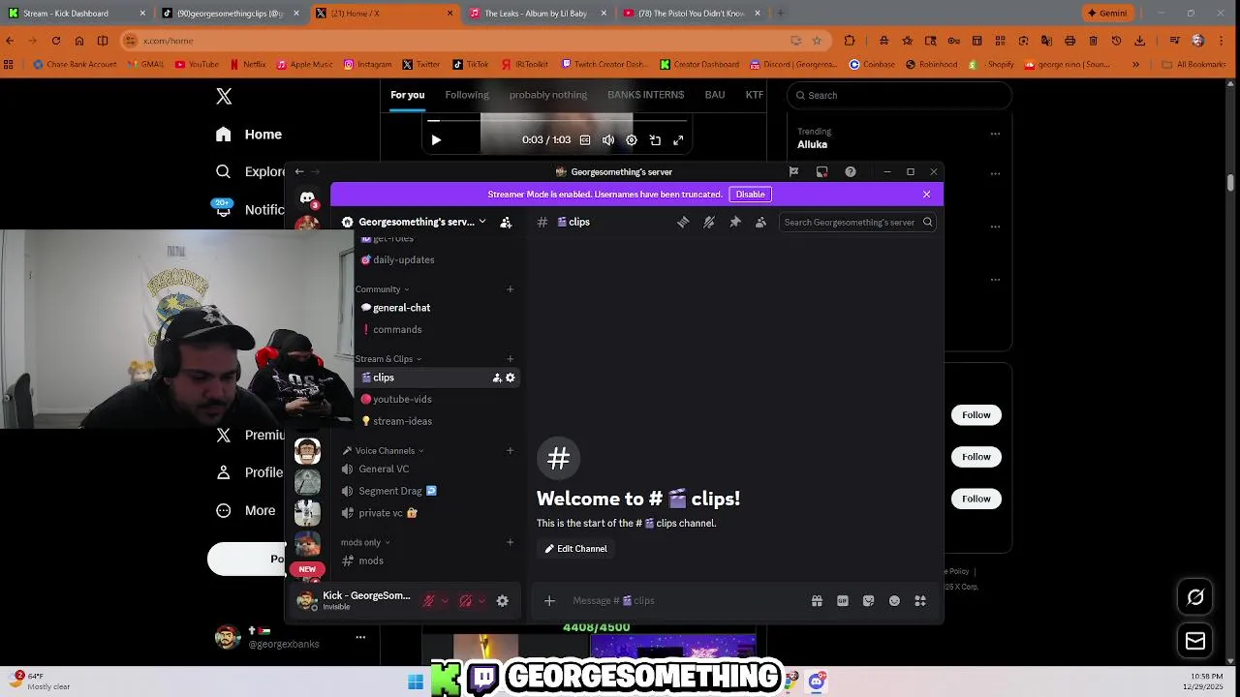Collapse the Community category

[x=382, y=289]
